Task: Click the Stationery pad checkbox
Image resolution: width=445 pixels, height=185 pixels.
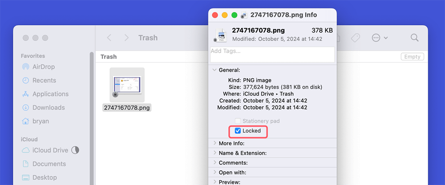Action: tap(238, 121)
